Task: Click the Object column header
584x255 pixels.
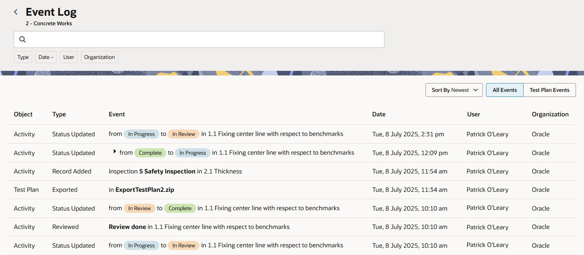Action: click(x=23, y=114)
